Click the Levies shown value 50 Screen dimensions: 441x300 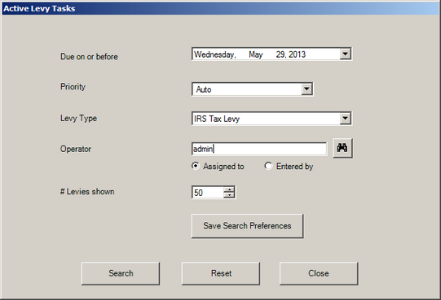(199, 193)
